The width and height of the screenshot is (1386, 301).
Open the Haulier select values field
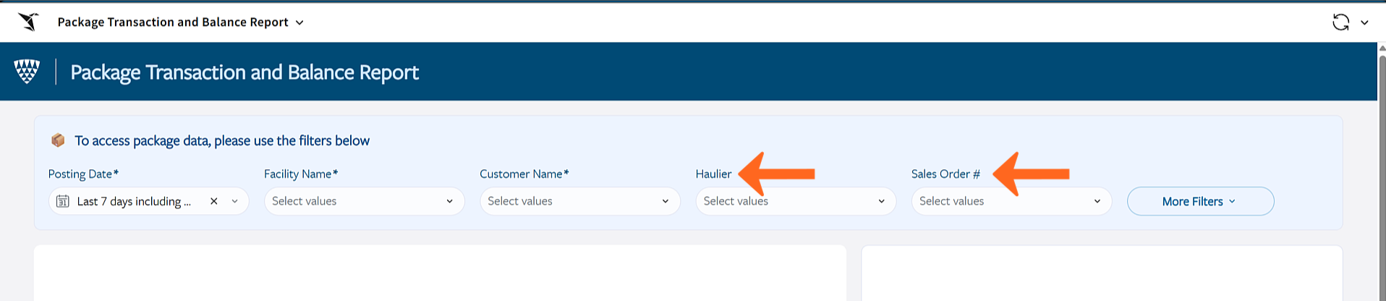coord(796,201)
